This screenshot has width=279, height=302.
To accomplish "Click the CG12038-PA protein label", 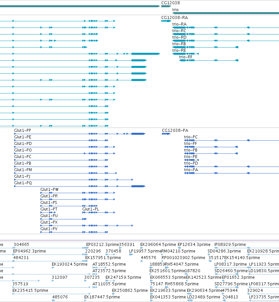I will point(175,131).
